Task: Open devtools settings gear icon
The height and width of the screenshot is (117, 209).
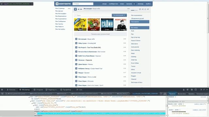Action: (2, 90)
